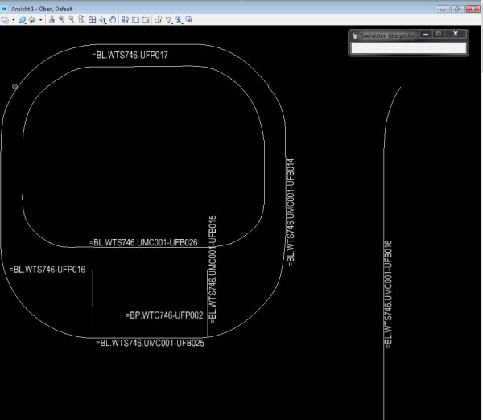Activate the Window Area tool
483x420 pixels.
click(x=82, y=19)
